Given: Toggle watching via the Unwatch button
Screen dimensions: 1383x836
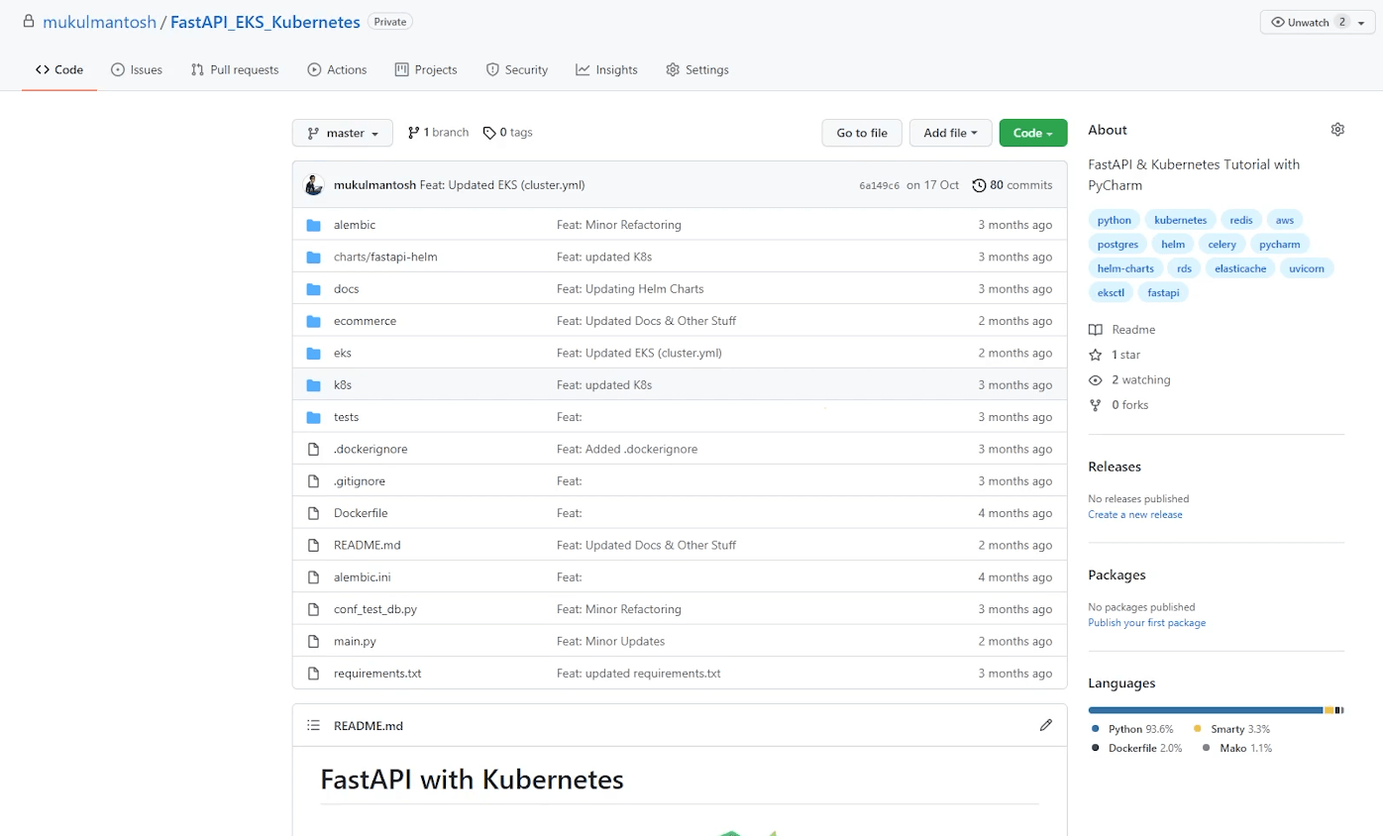Looking at the screenshot, I should click(x=1305, y=21).
